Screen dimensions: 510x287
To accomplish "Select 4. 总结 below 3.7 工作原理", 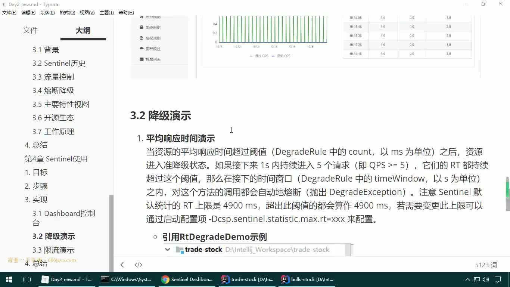I will tap(36, 145).
